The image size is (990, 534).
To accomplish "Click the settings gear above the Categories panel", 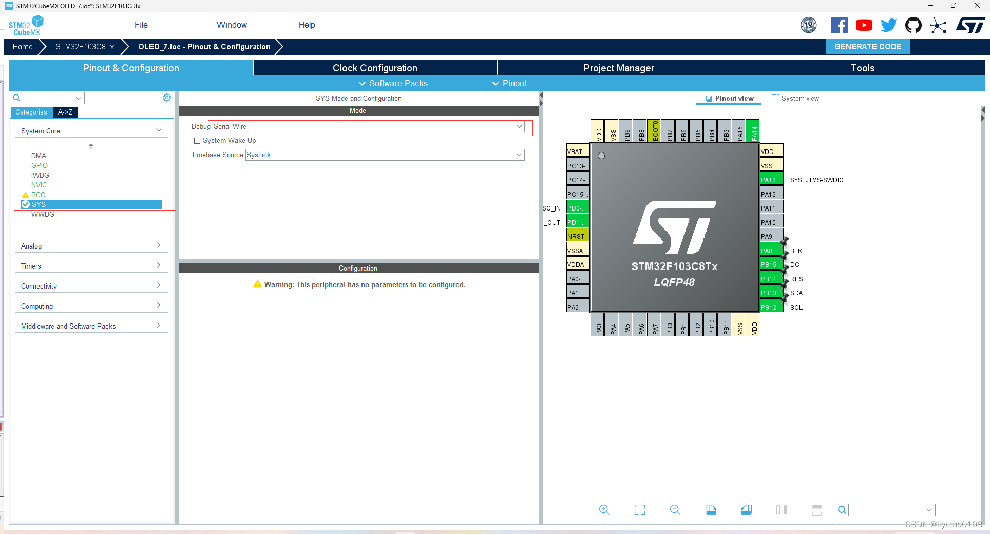I will 166,98.
